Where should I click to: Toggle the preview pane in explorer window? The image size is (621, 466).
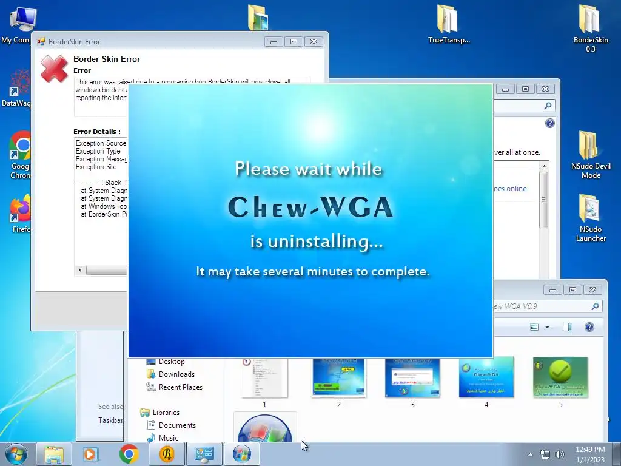click(568, 327)
